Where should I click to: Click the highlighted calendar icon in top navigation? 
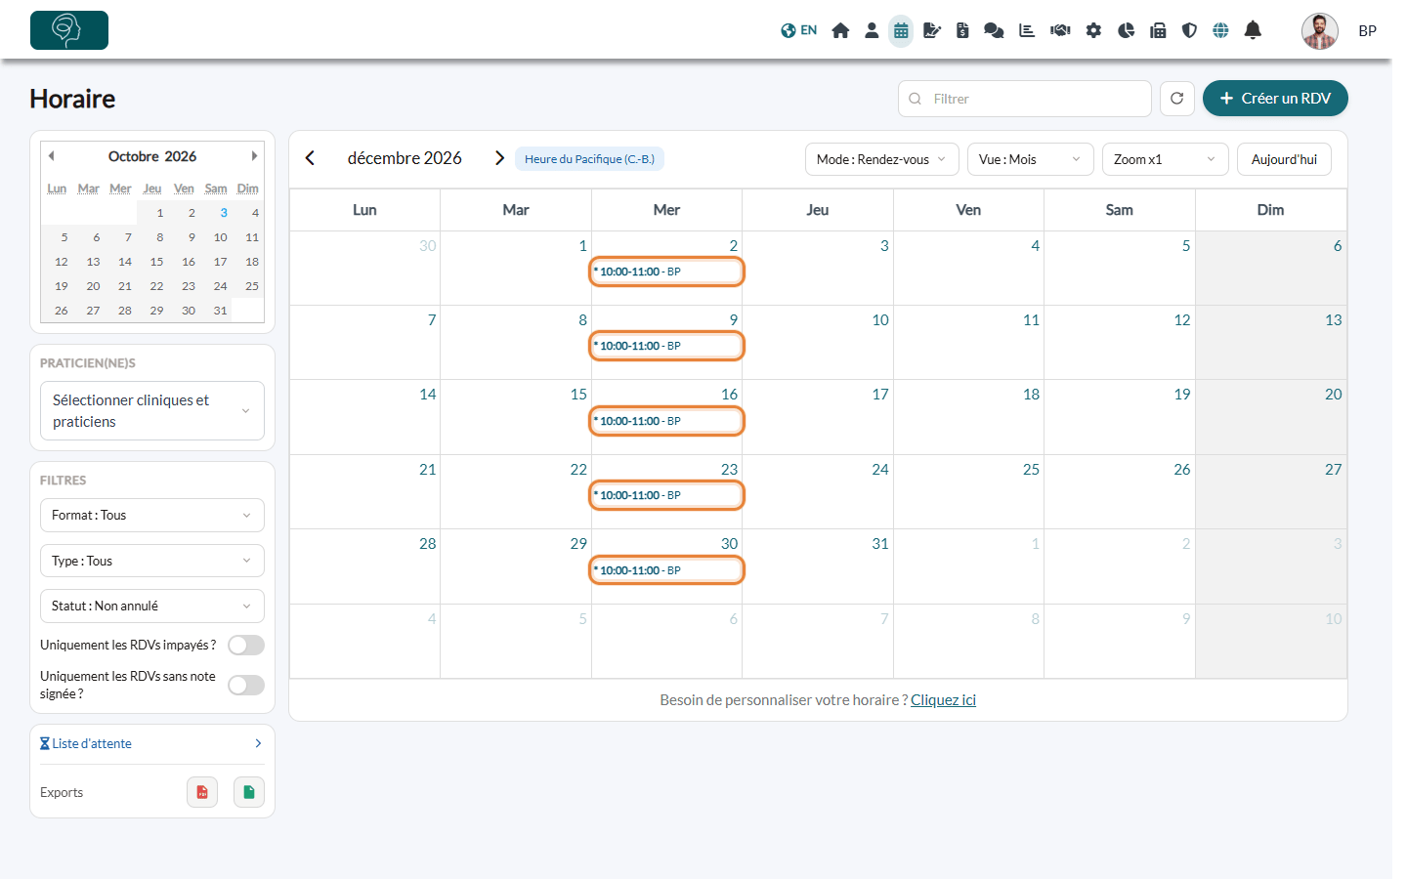901,30
